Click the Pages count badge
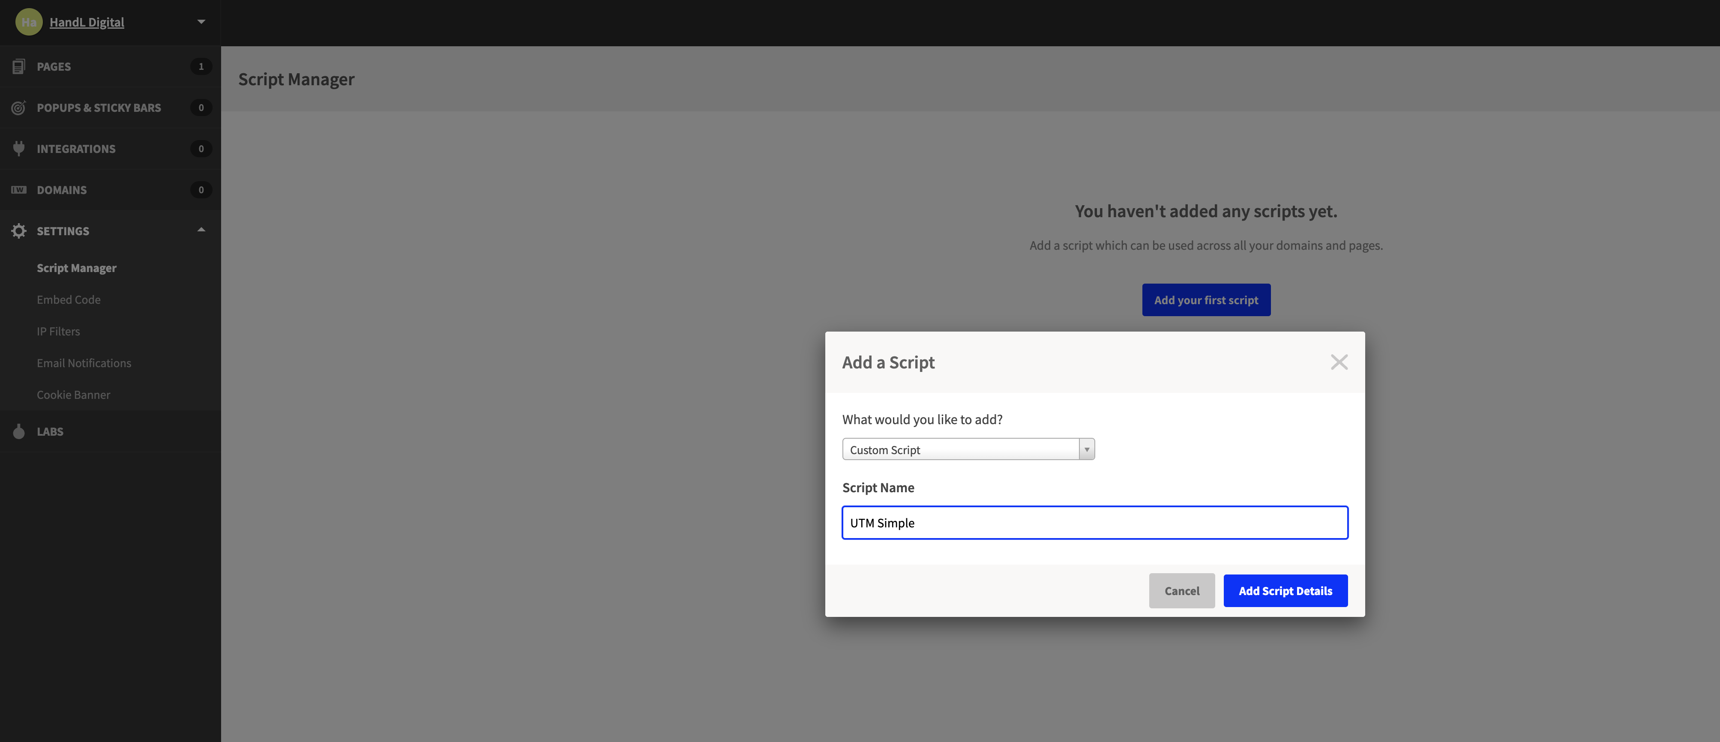This screenshot has height=742, width=1720. pos(201,66)
